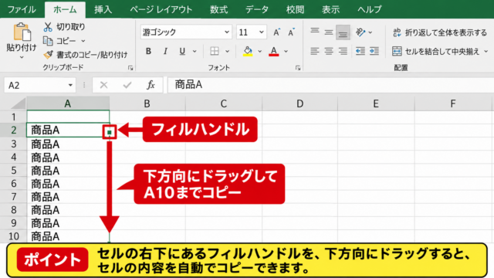
Task: Click the formula bar containing 商品A
Action: coord(331,85)
